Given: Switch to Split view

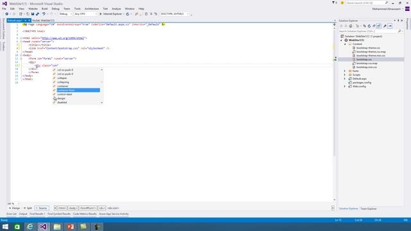Looking at the screenshot, I should [x=28, y=208].
